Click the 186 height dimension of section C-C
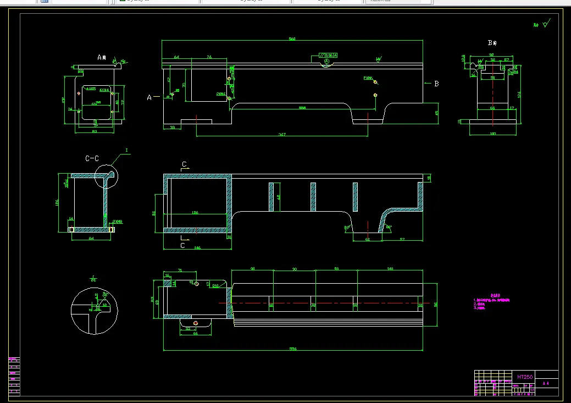This screenshot has height=403, width=571. (x=57, y=202)
